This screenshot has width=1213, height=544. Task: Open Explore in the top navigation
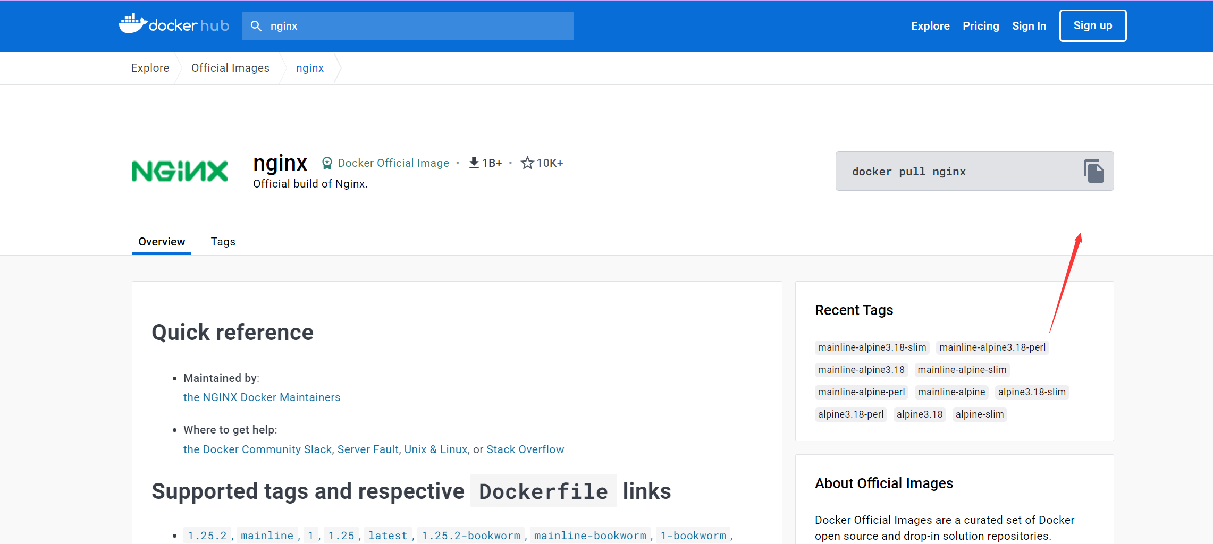[x=930, y=26]
